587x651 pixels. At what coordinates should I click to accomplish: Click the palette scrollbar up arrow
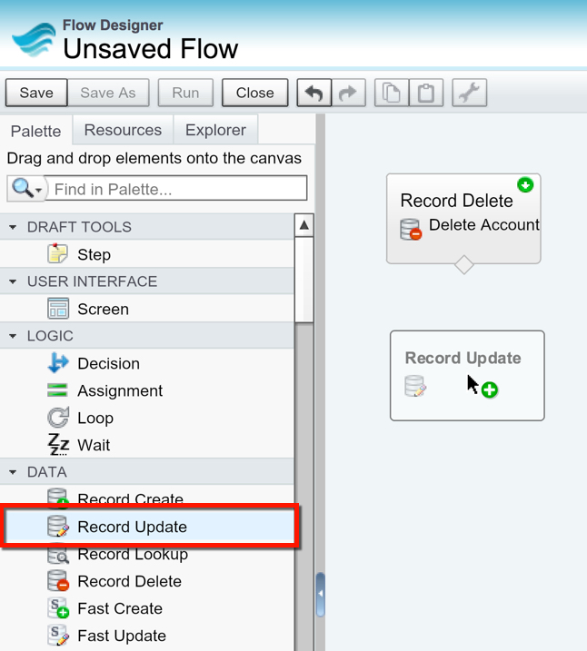tap(304, 225)
